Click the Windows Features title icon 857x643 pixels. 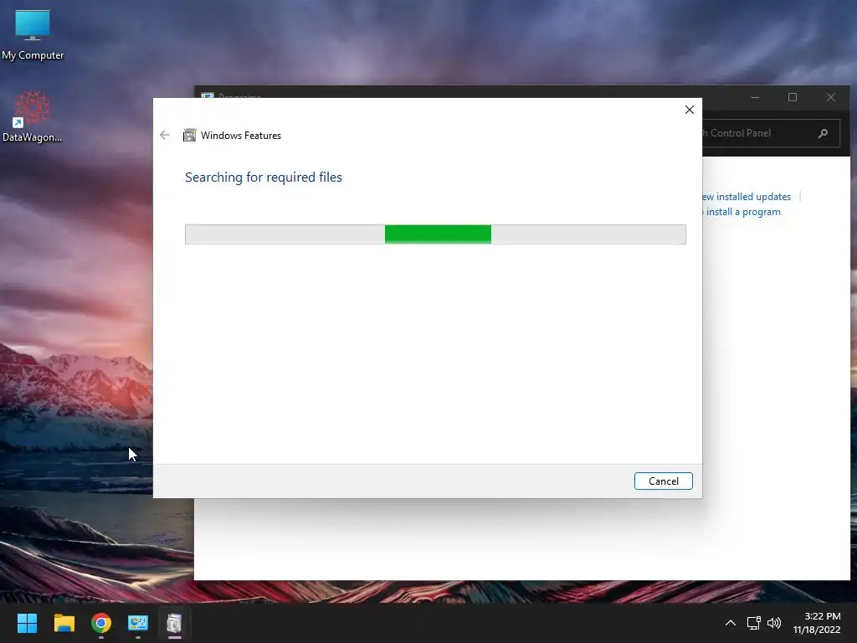[x=189, y=135]
